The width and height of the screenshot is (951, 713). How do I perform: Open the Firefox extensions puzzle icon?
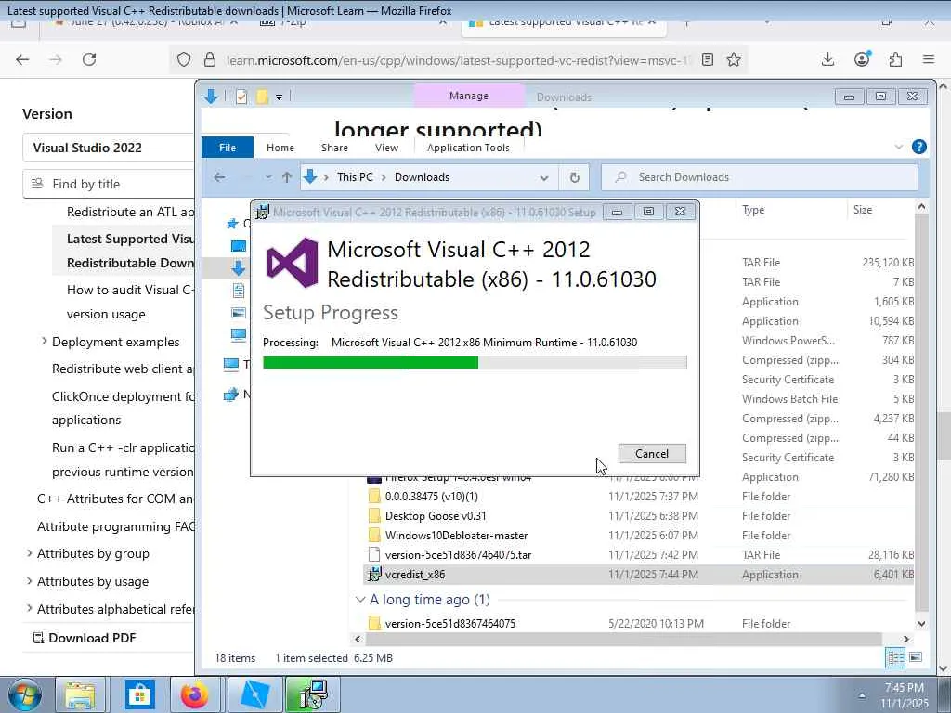coord(895,59)
